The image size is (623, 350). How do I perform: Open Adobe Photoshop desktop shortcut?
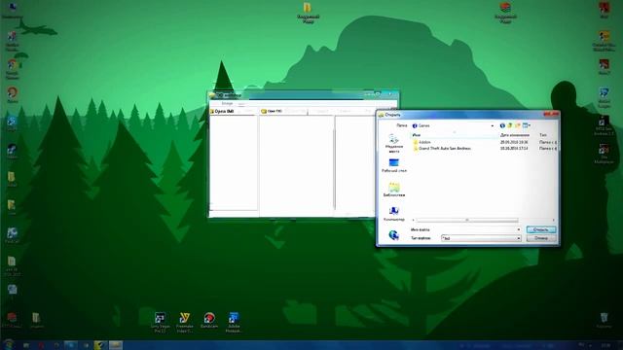(x=234, y=322)
